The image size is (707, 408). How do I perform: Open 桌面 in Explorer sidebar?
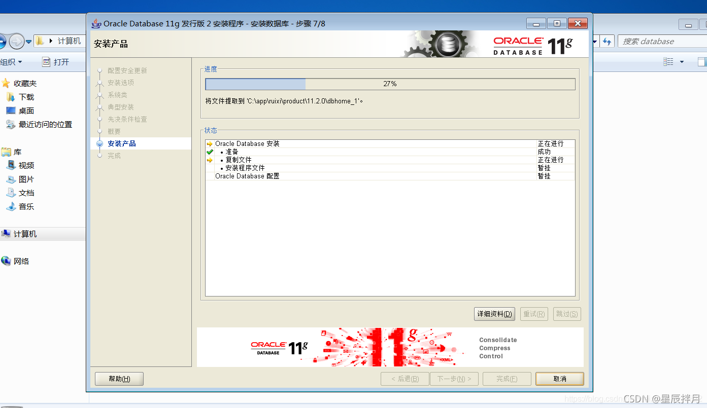tap(26, 111)
